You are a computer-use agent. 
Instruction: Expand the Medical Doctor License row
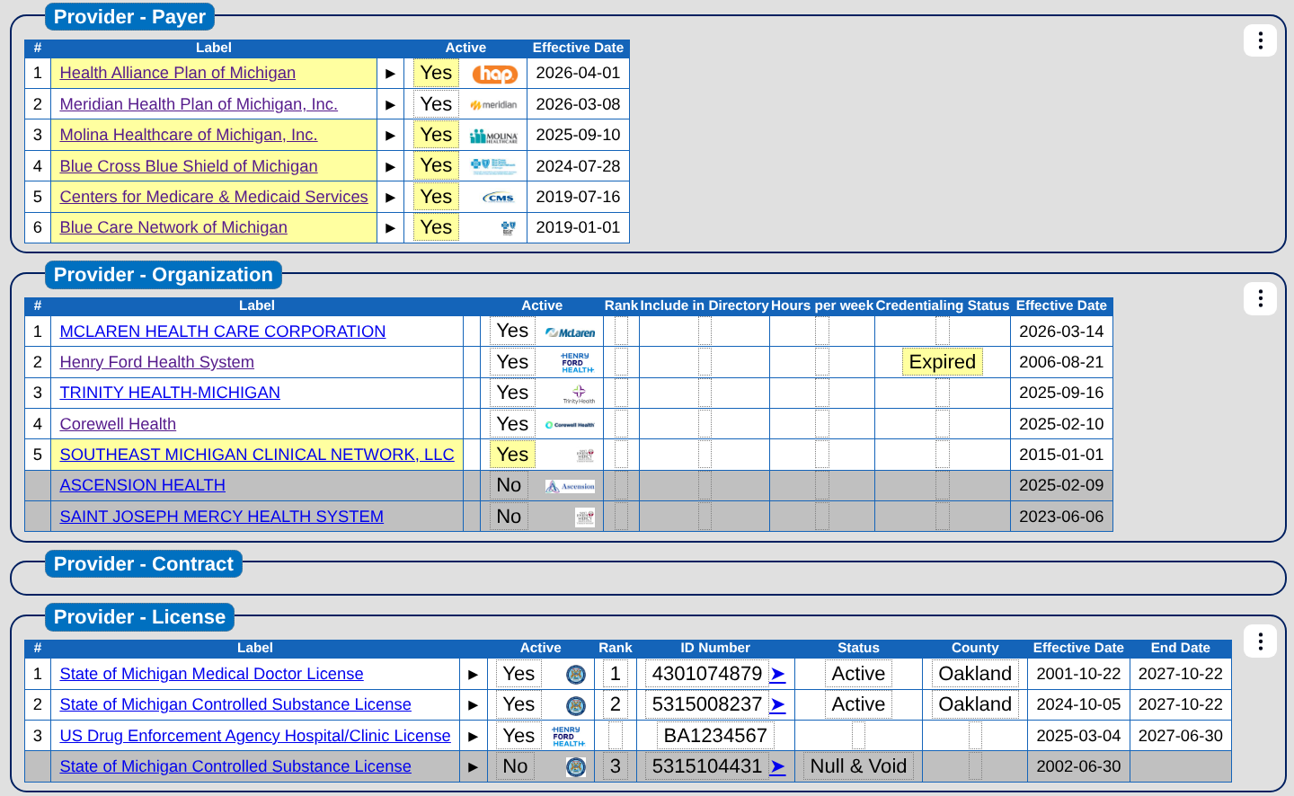point(473,675)
